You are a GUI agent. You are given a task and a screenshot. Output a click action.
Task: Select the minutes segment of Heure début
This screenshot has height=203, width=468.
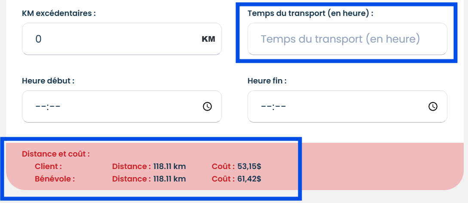tap(55, 106)
